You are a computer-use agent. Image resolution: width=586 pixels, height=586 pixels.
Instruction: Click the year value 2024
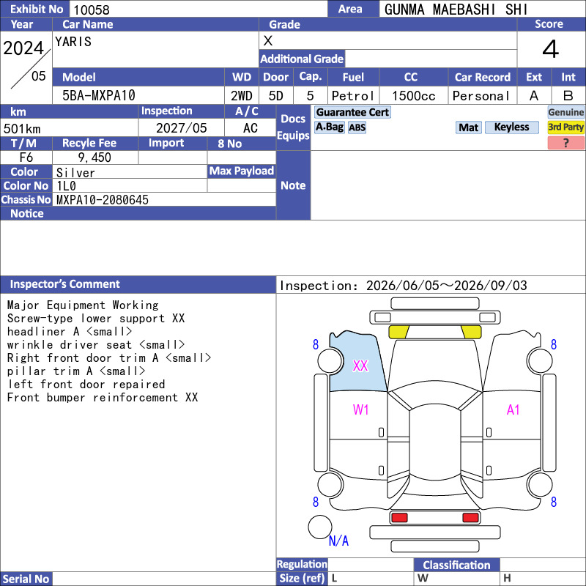tap(23, 48)
